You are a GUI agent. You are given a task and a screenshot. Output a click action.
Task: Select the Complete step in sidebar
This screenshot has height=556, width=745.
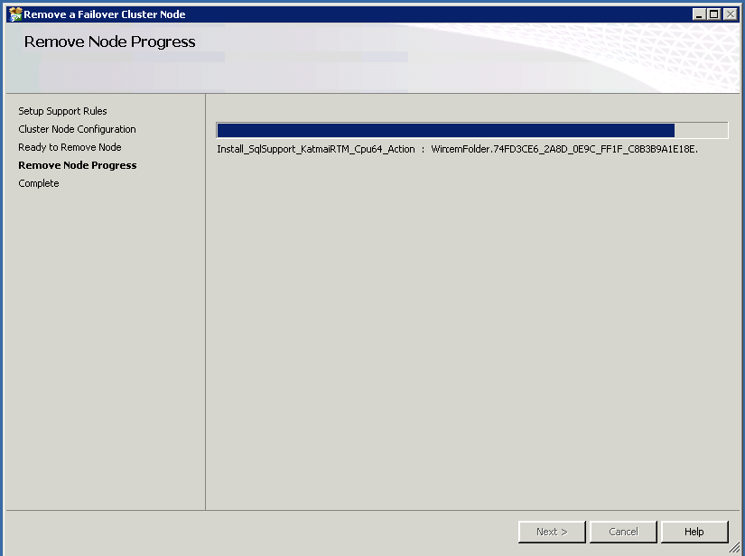[39, 183]
